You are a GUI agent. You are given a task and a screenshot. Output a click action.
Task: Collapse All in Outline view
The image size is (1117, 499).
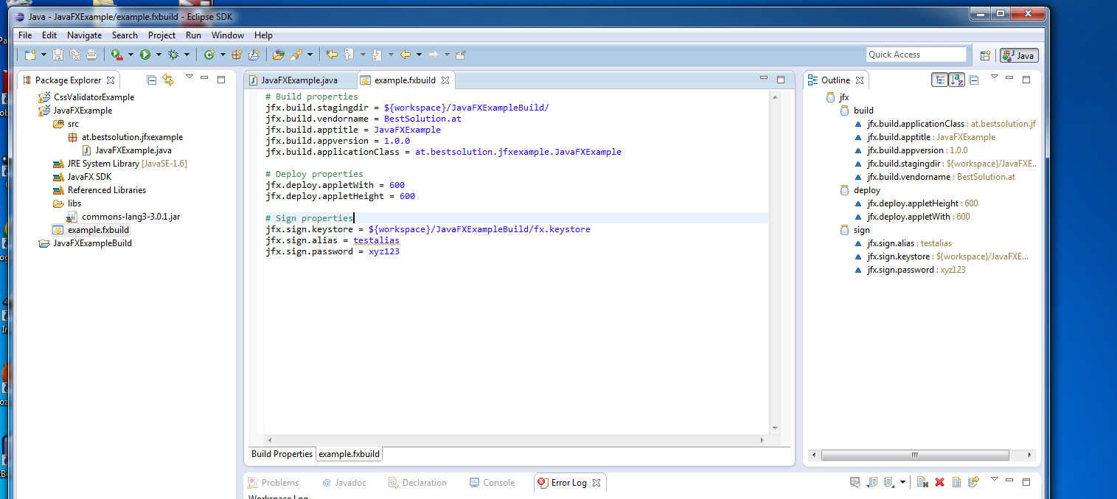tap(974, 80)
